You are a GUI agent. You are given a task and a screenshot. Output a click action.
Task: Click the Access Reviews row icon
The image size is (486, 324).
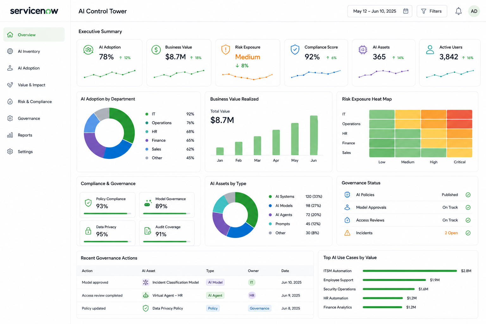coord(347,220)
